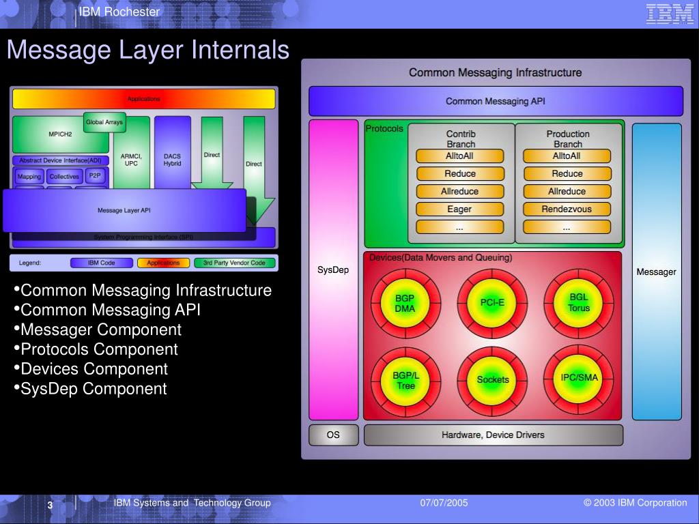Click the ellipsis box in Production Branch
The width and height of the screenshot is (699, 524).
click(x=567, y=227)
